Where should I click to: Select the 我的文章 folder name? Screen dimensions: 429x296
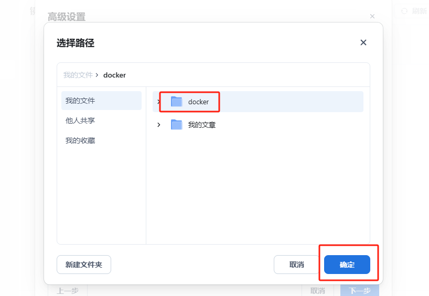pos(201,125)
